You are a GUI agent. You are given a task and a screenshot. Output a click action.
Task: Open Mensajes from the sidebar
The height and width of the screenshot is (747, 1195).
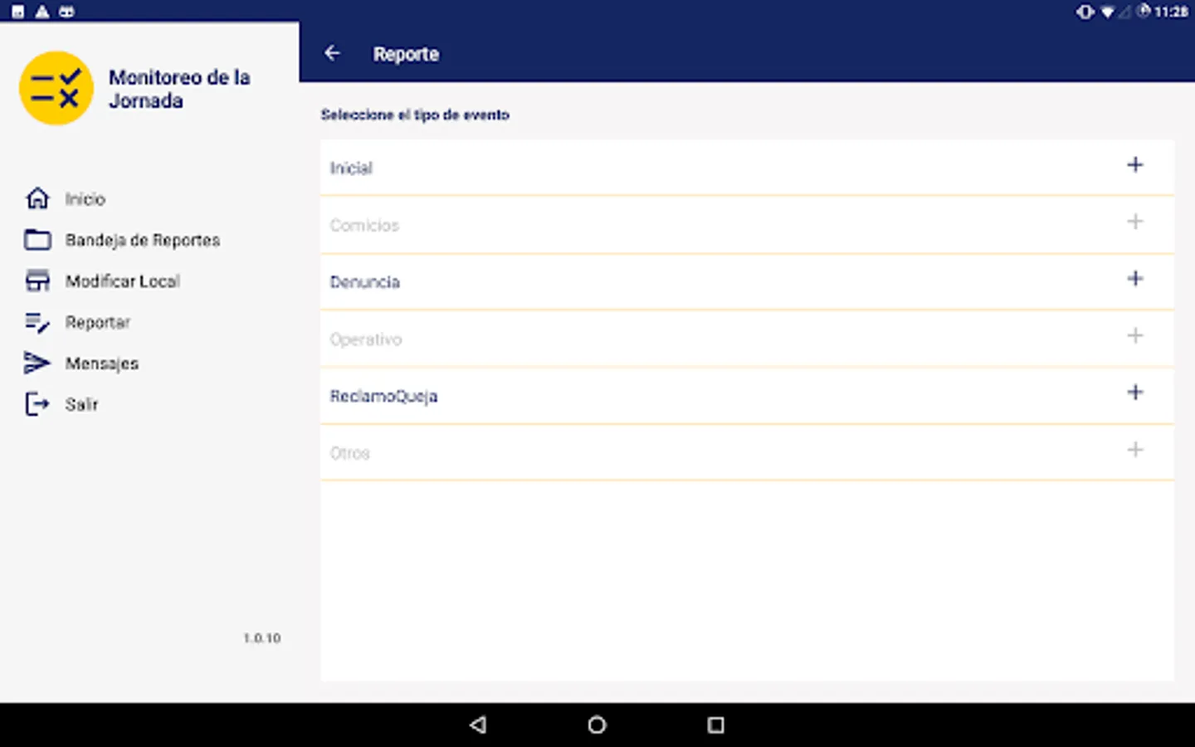point(102,364)
